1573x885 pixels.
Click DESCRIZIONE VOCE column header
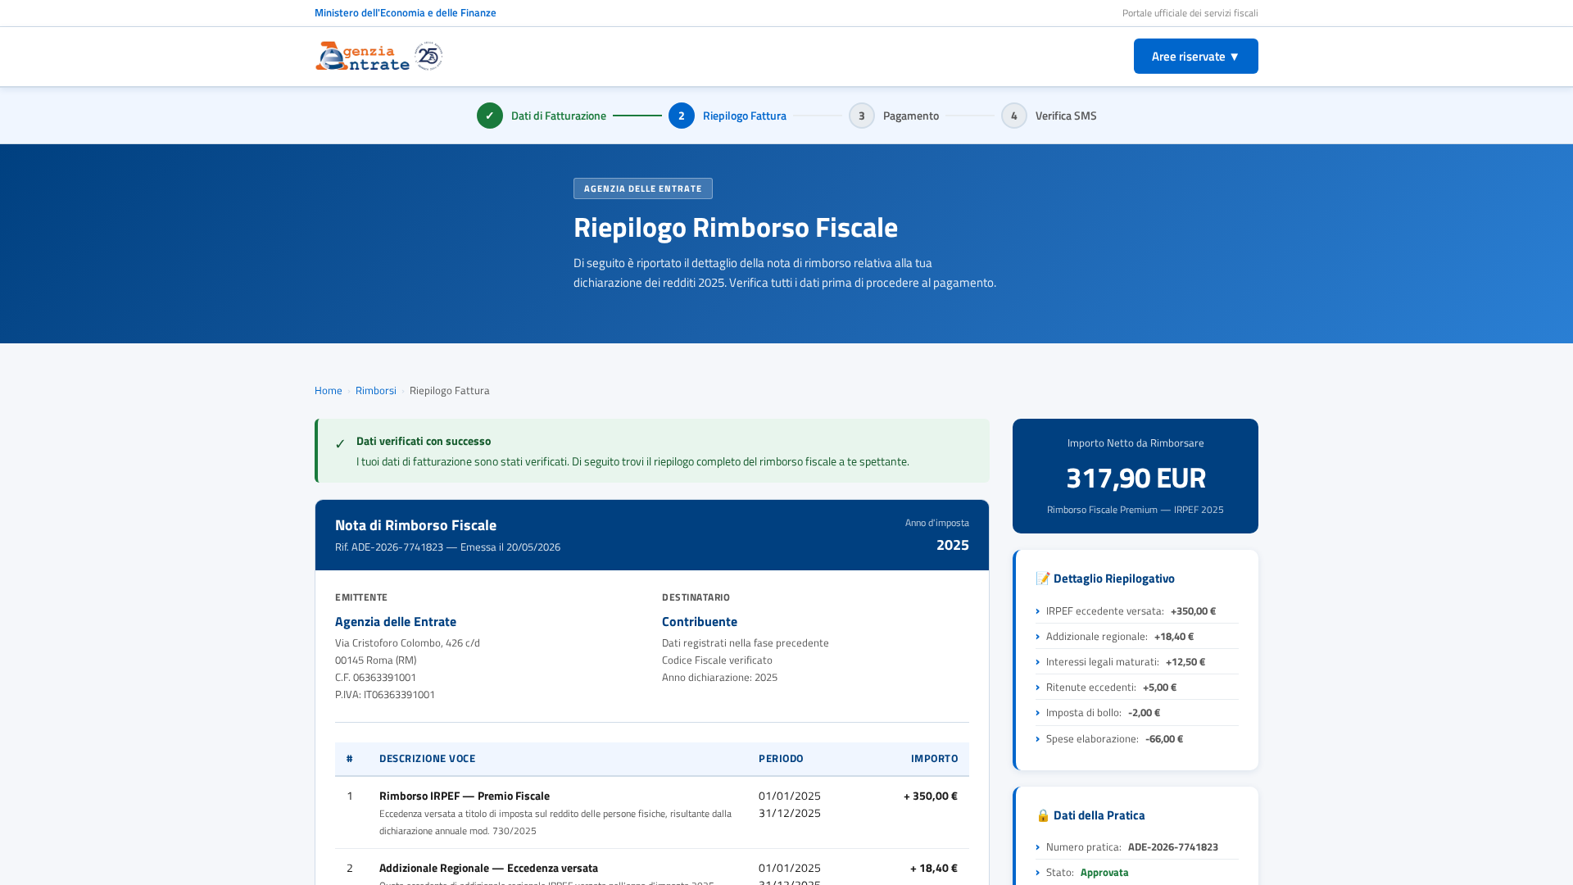click(x=427, y=759)
